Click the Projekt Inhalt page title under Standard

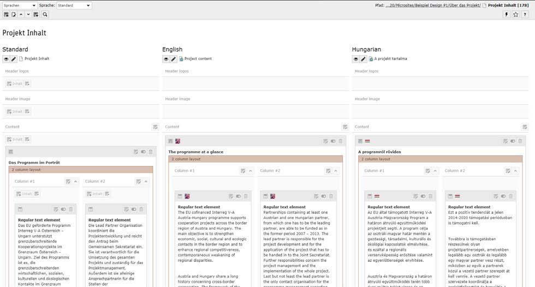coord(37,58)
